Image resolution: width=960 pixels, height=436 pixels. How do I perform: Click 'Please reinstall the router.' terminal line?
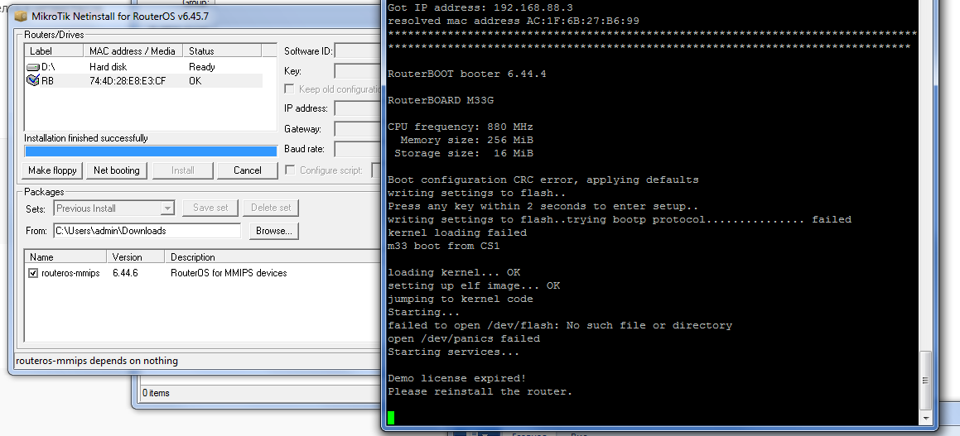tap(480, 391)
